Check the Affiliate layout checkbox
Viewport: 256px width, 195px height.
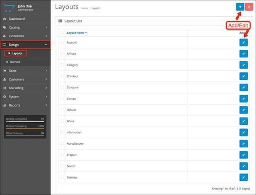coord(62,53)
